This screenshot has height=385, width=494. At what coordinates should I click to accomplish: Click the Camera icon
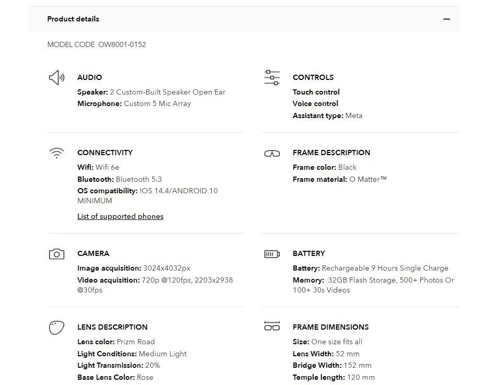point(56,254)
